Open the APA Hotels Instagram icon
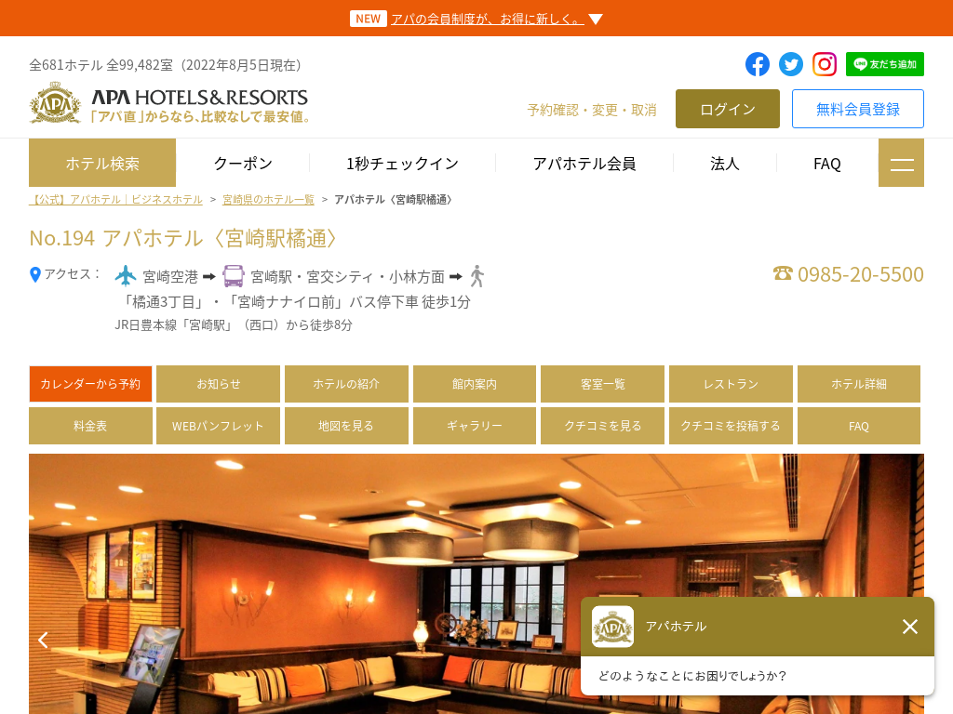Viewport: 953px width, 714px height. pos(825,64)
